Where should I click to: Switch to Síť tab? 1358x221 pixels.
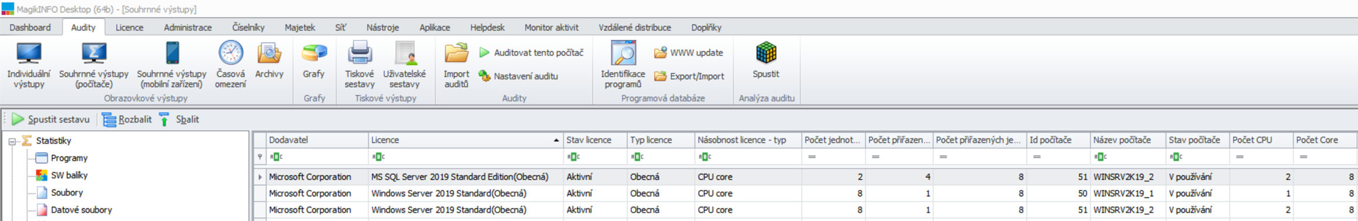pos(340,28)
